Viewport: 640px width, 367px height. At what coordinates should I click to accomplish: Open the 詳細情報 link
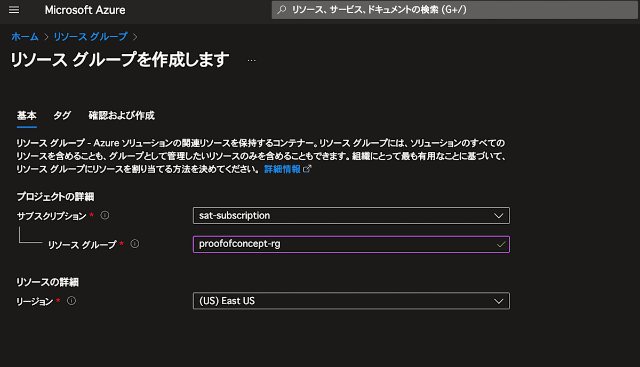pyautogui.click(x=282, y=169)
